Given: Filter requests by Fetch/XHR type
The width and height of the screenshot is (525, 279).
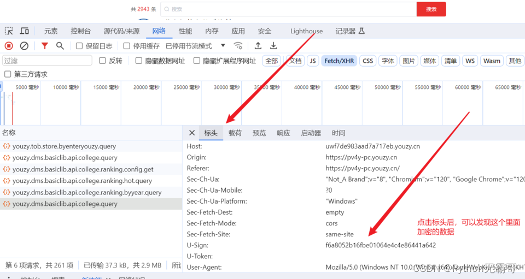Looking at the screenshot, I should click(x=339, y=61).
